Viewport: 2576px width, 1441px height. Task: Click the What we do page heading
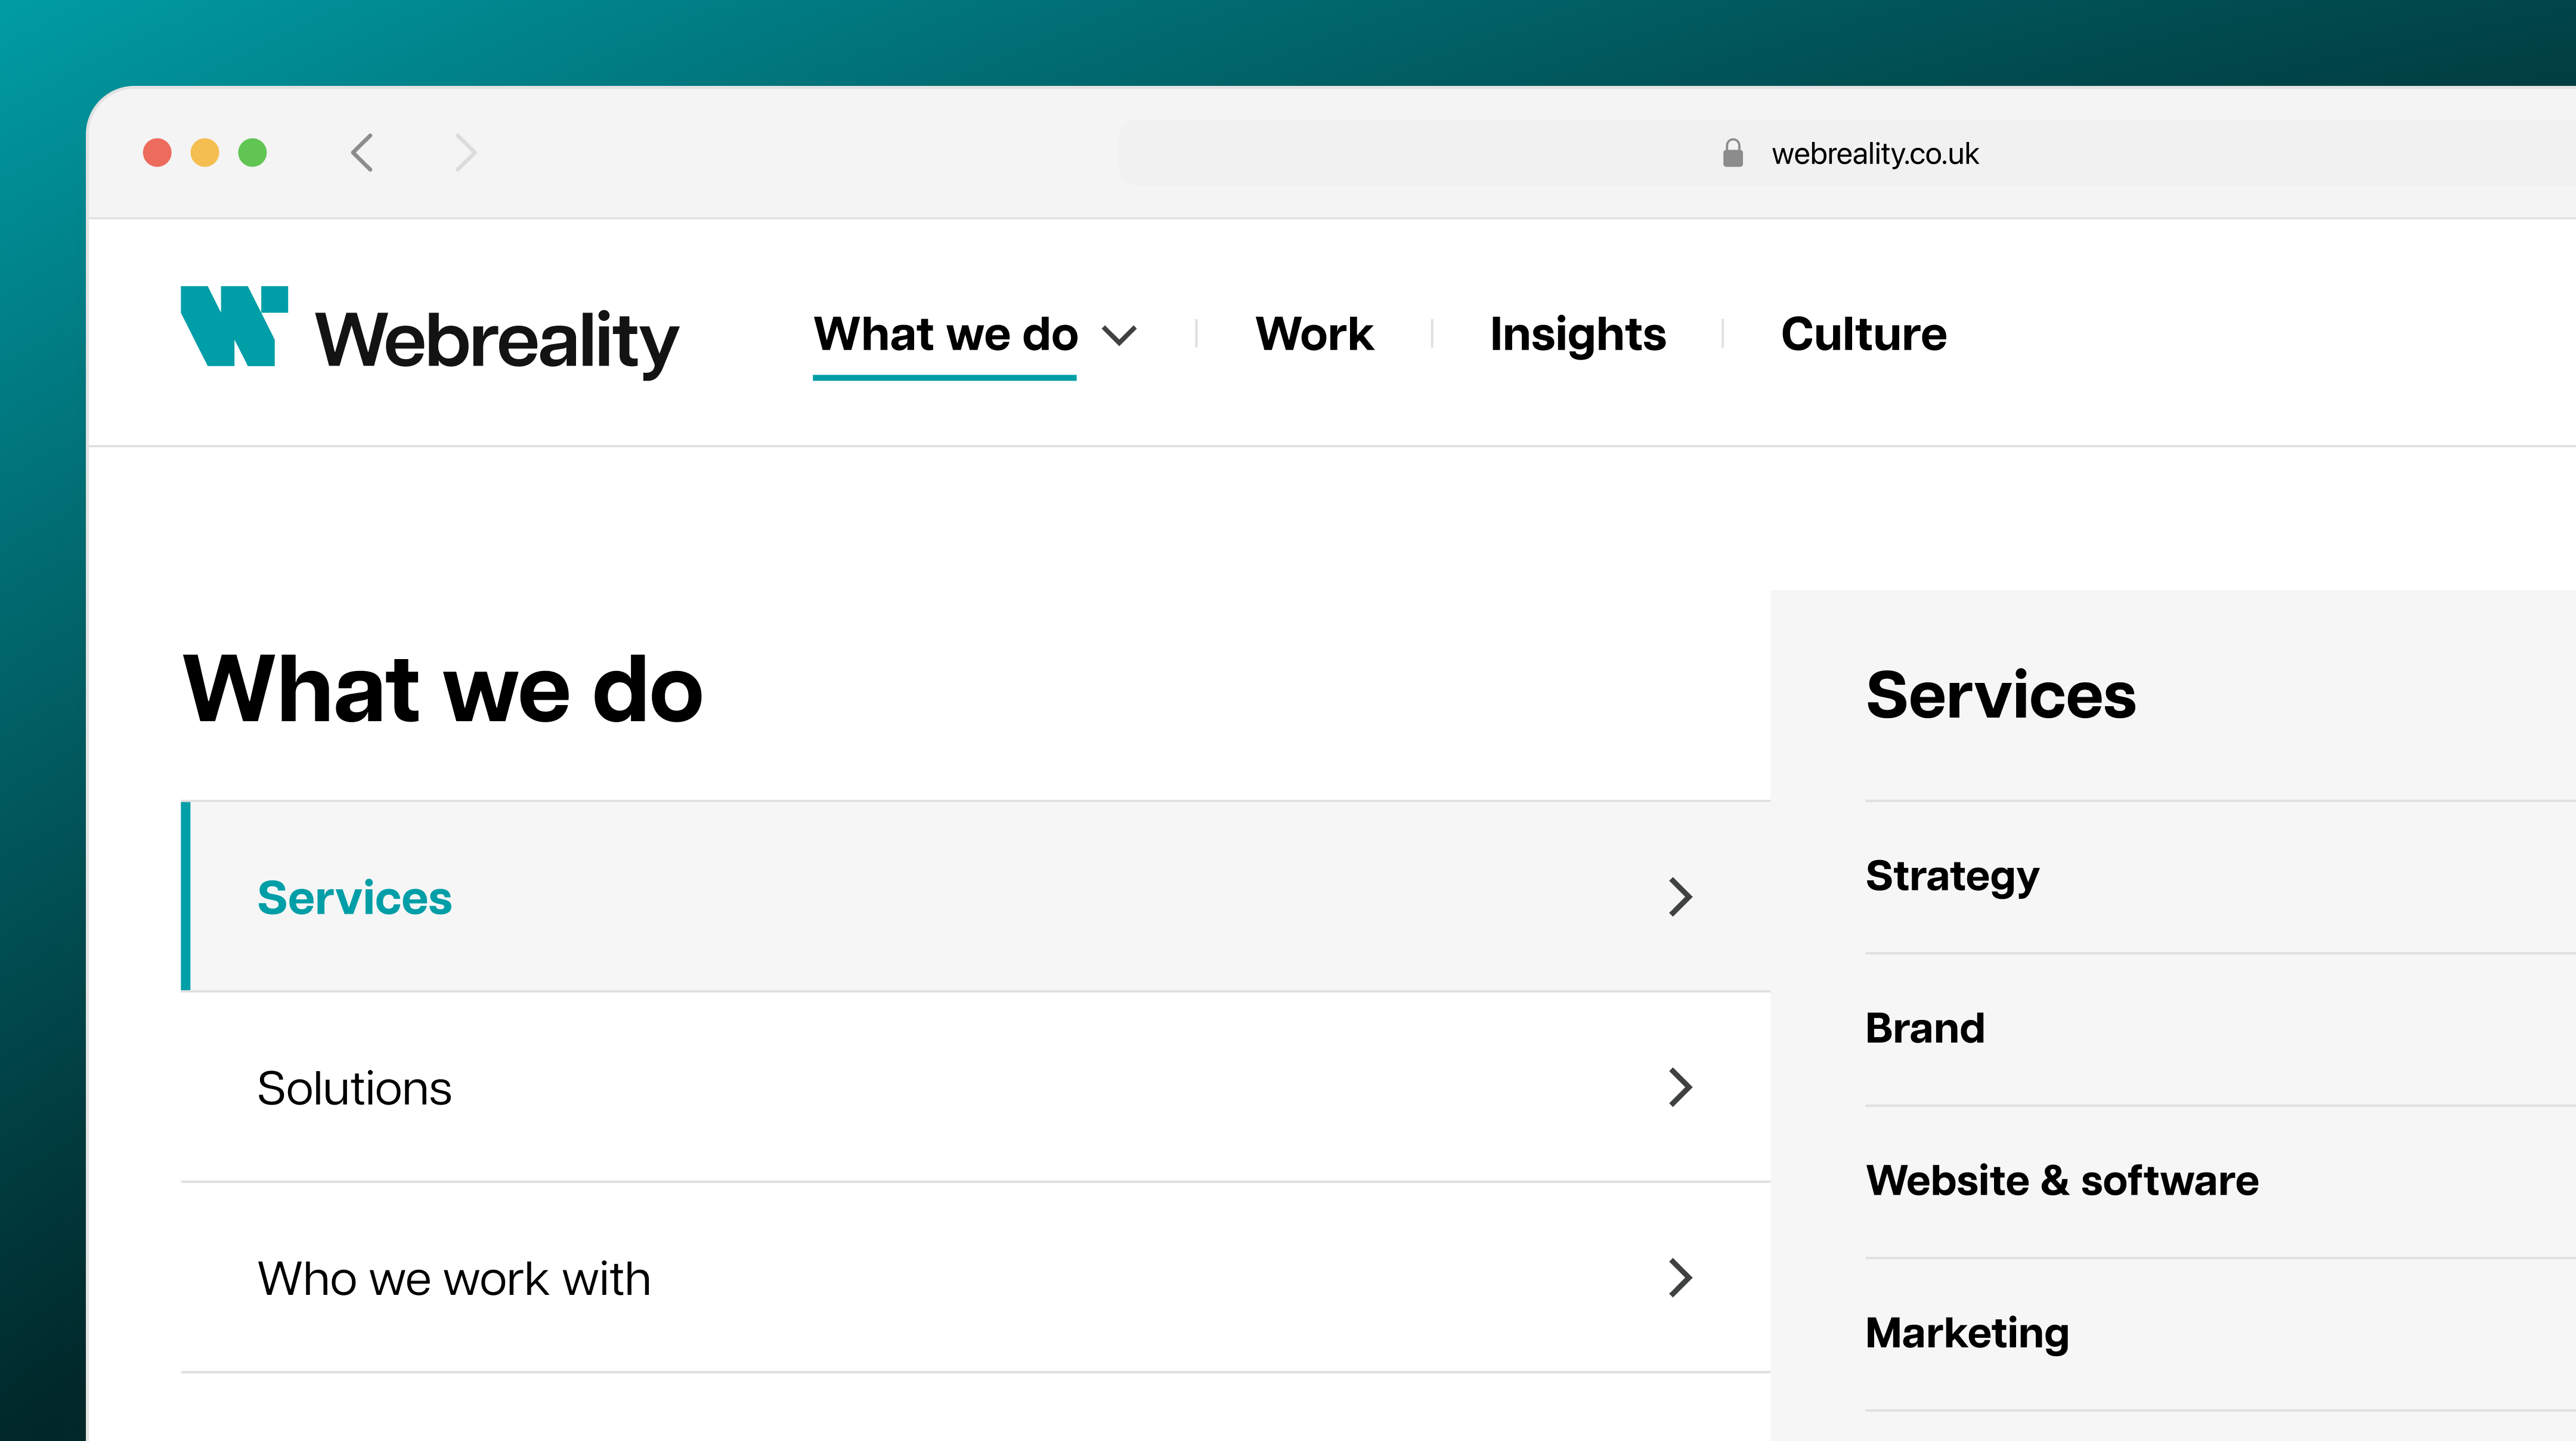[x=443, y=689]
